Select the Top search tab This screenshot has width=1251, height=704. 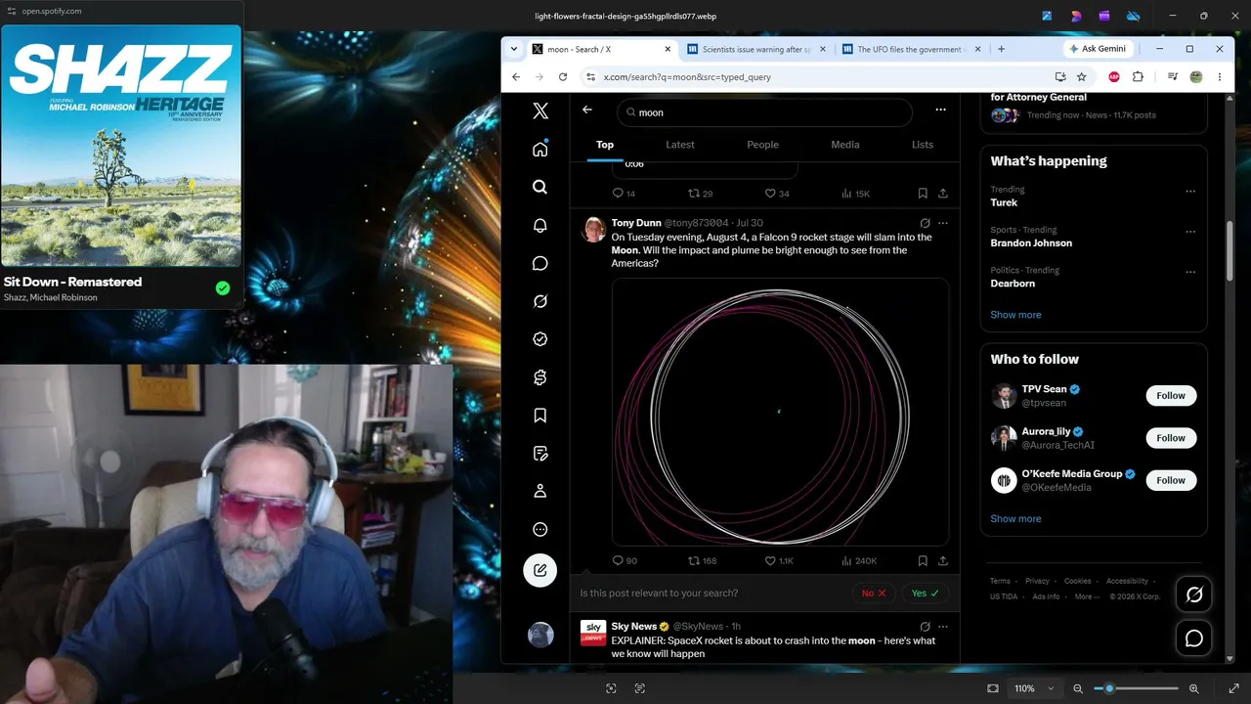click(x=605, y=145)
